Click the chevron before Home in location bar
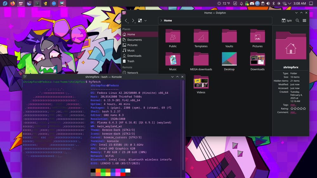Screen dimensions: 317x178 pos(161,21)
